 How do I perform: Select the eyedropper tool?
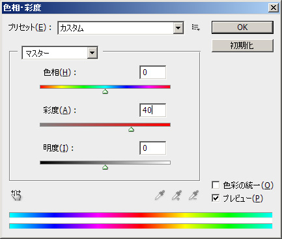tap(160, 195)
